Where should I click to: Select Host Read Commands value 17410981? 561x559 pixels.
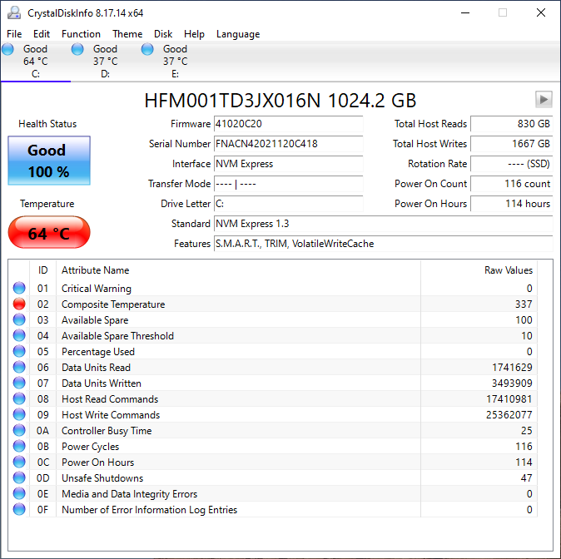(x=509, y=398)
